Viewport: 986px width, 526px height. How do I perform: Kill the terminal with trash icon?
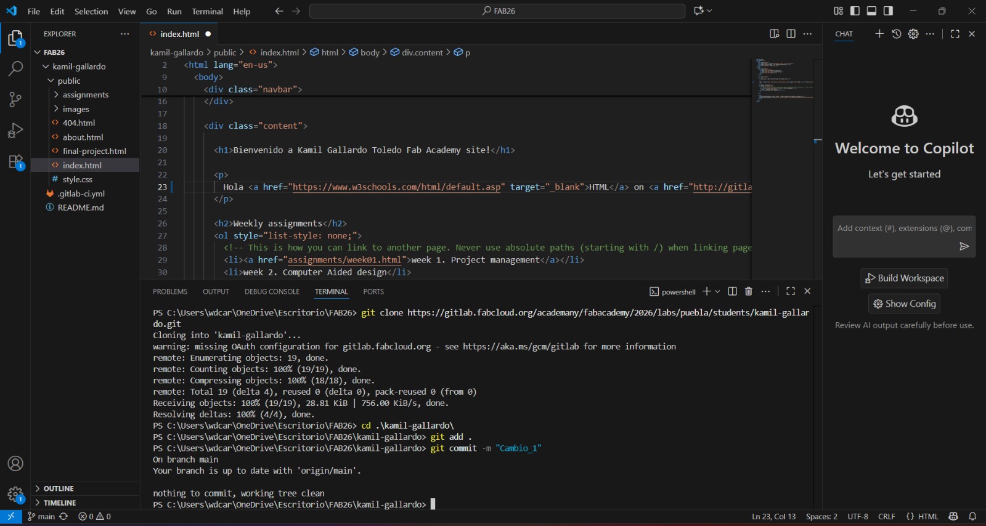click(749, 291)
